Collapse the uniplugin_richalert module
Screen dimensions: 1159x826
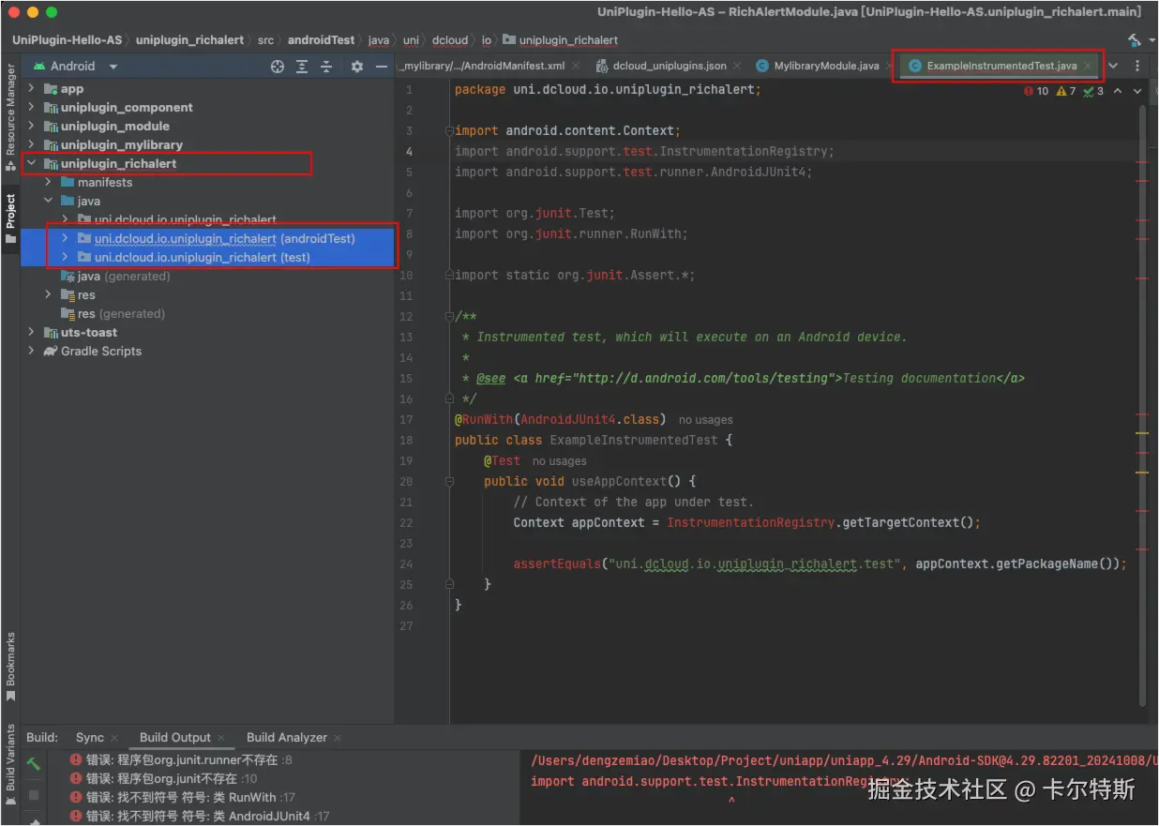(x=31, y=163)
